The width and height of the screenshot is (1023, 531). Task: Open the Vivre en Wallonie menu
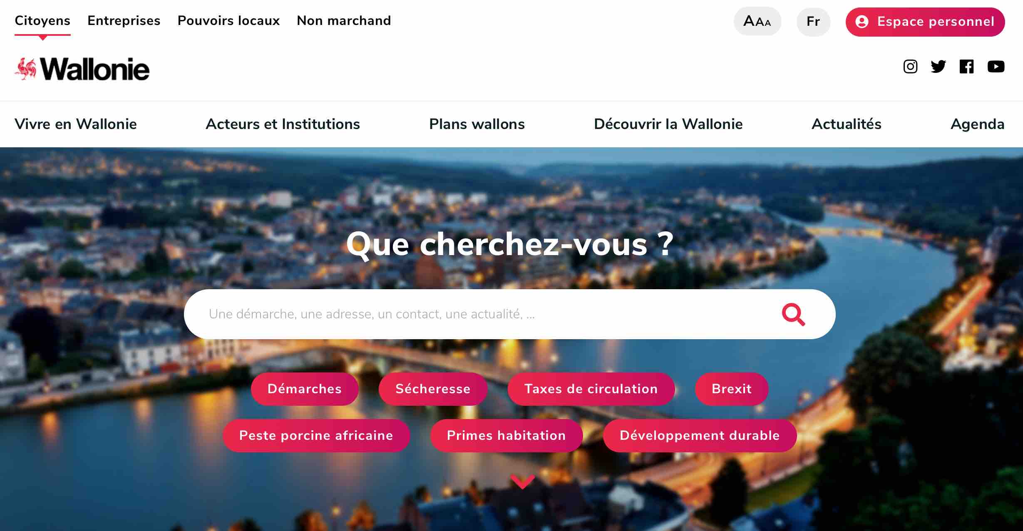coord(76,124)
